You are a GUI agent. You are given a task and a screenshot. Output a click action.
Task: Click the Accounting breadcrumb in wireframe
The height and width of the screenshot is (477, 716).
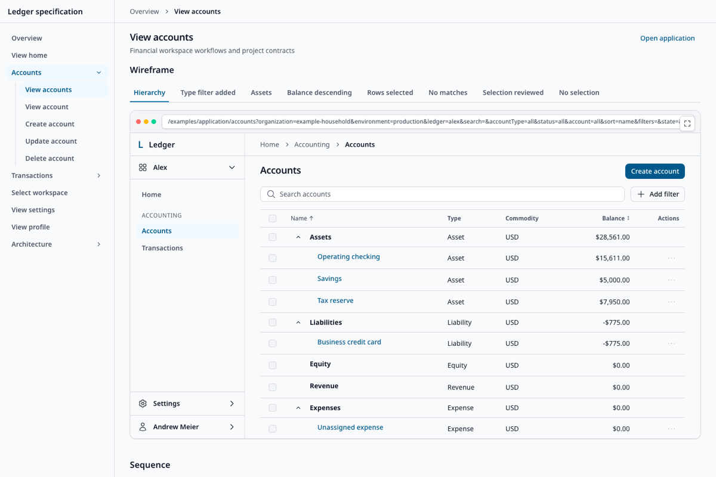click(x=312, y=145)
